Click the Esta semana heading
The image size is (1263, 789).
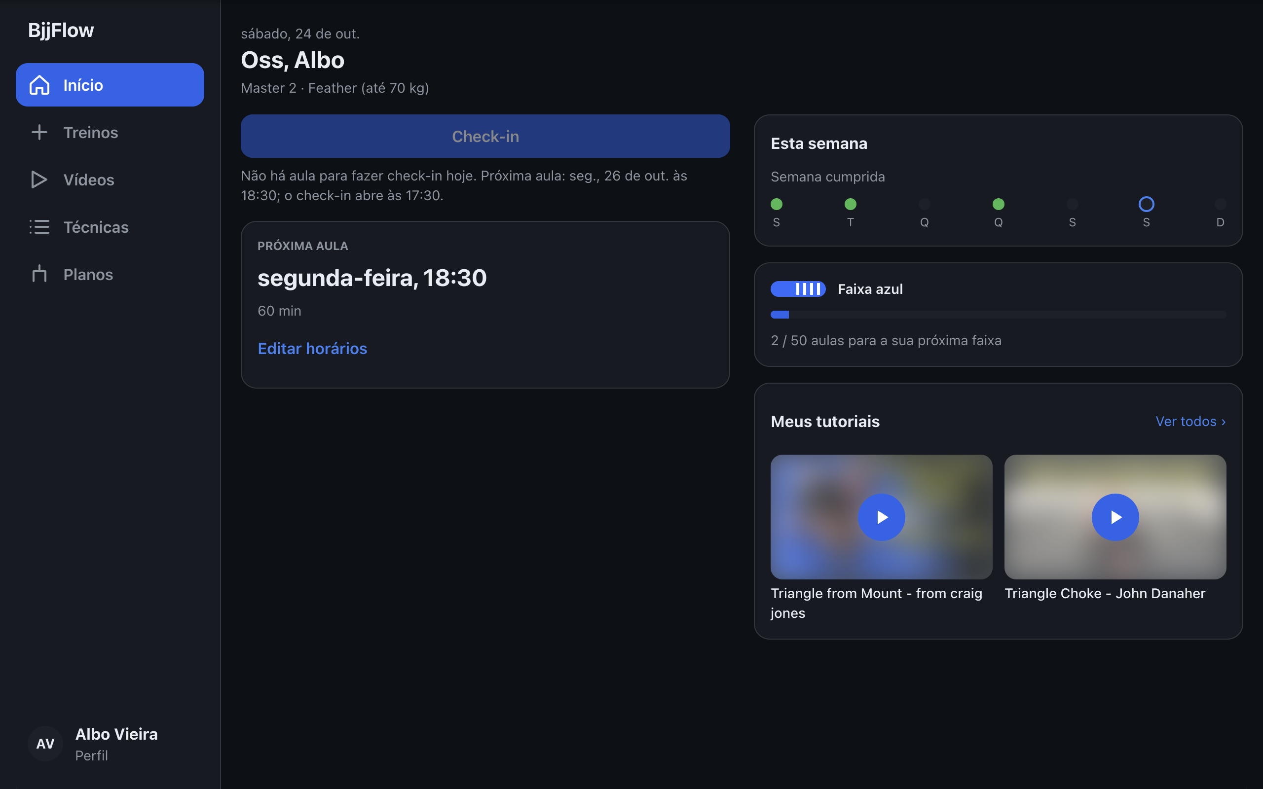(x=819, y=143)
